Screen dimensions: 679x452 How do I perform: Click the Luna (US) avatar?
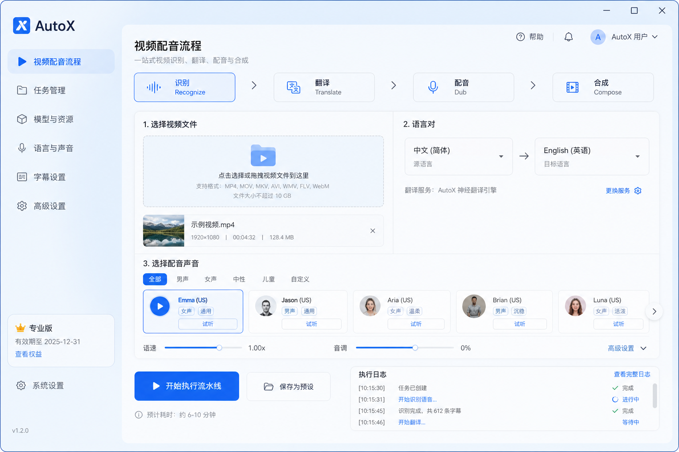[x=576, y=306]
